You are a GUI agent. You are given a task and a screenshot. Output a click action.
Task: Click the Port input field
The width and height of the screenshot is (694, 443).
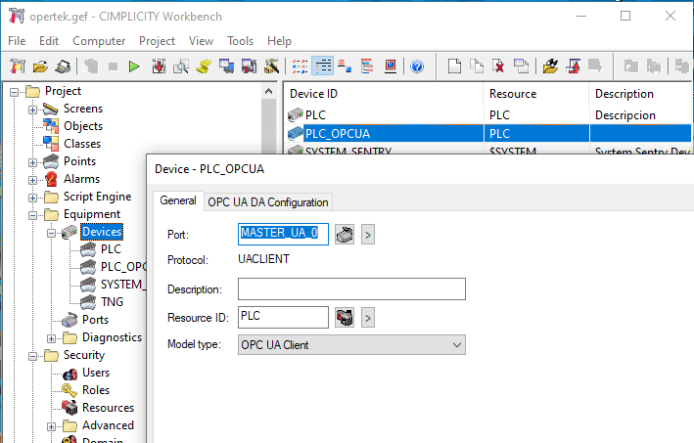[283, 234]
